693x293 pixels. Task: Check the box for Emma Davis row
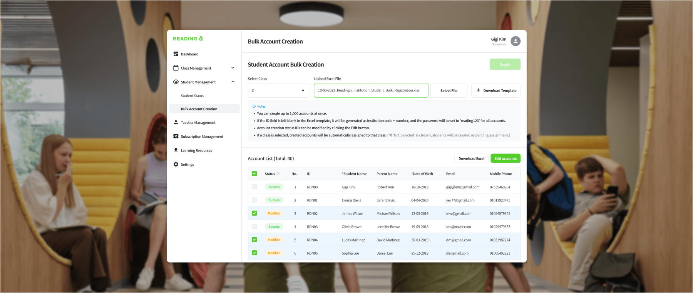pyautogui.click(x=254, y=200)
